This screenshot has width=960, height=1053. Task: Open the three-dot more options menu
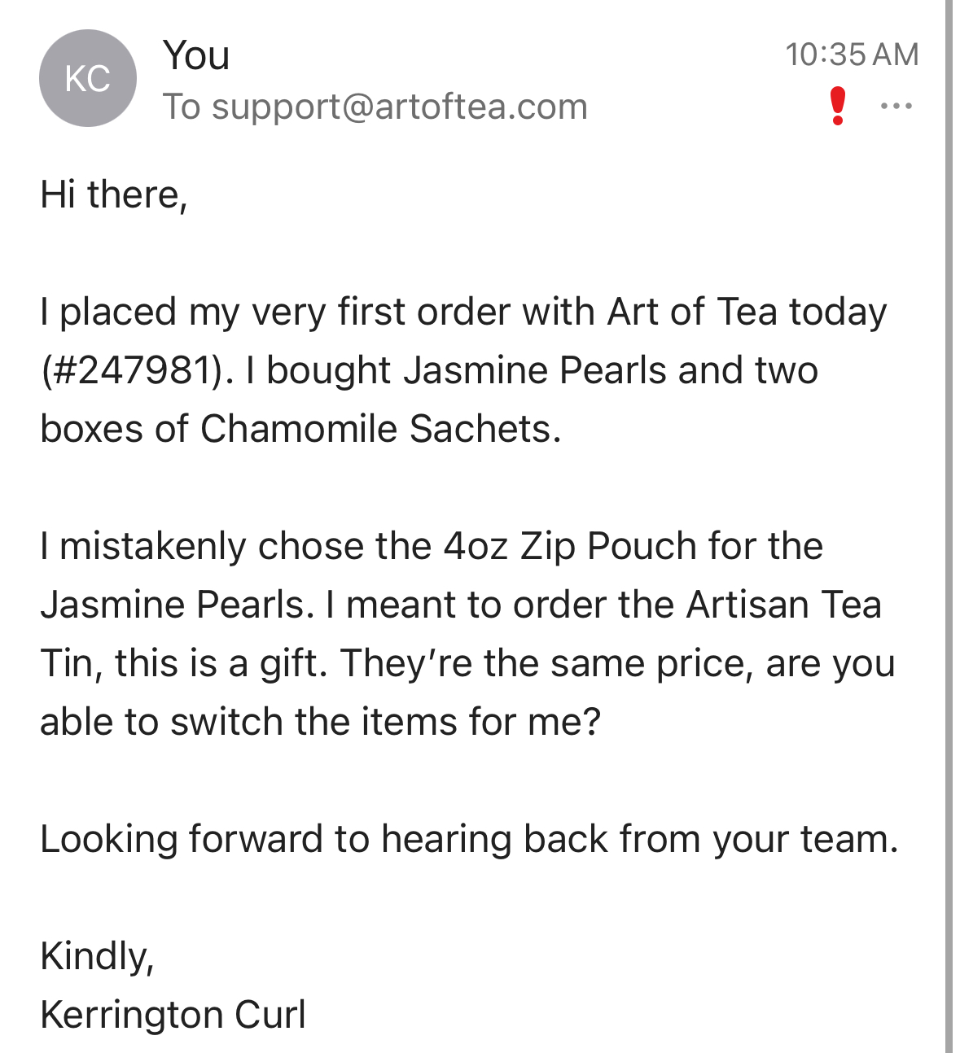pos(896,107)
